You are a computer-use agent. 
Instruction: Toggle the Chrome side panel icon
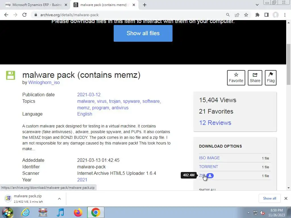(x=267, y=15)
